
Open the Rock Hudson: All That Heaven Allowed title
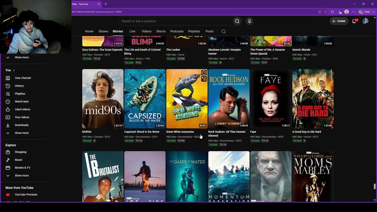(x=227, y=134)
